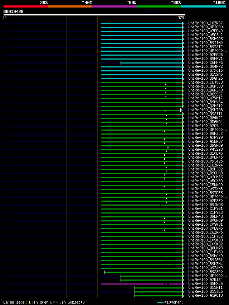The height and width of the screenshot is (305, 229).
Task: Select subject label UniRef100_C6ZRR4
Action: coord(205,165)
